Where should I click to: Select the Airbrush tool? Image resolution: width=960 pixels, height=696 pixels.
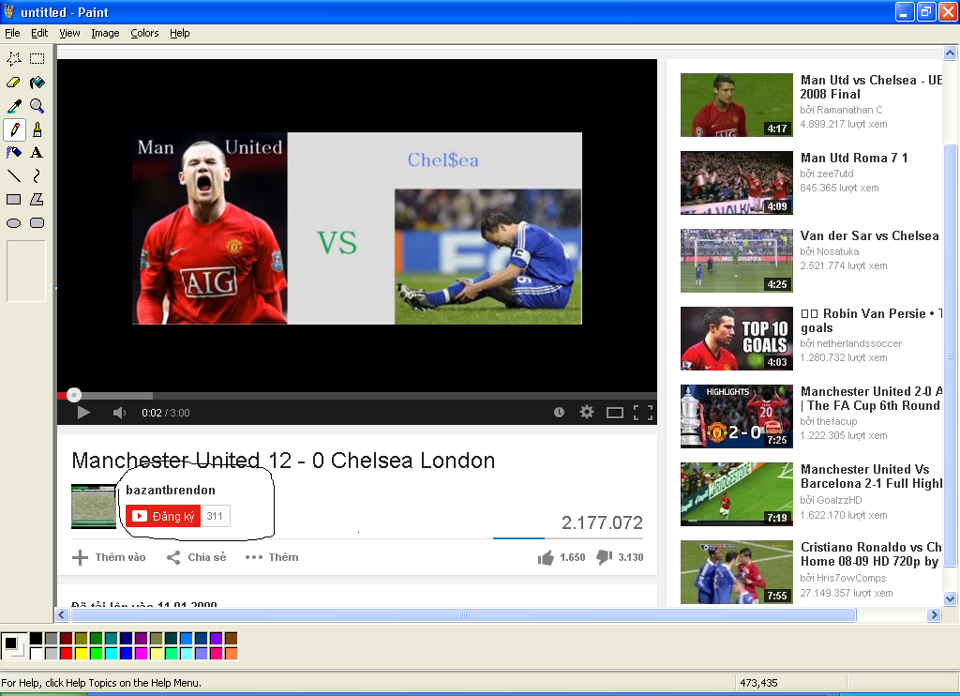click(x=13, y=153)
